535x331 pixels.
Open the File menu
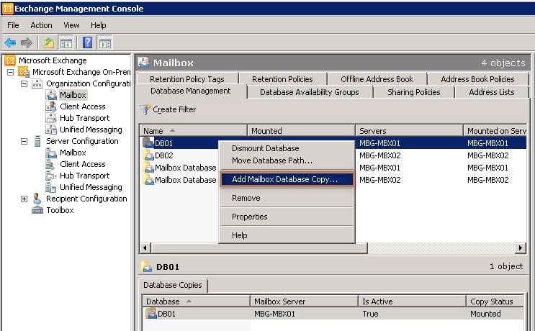(13, 25)
